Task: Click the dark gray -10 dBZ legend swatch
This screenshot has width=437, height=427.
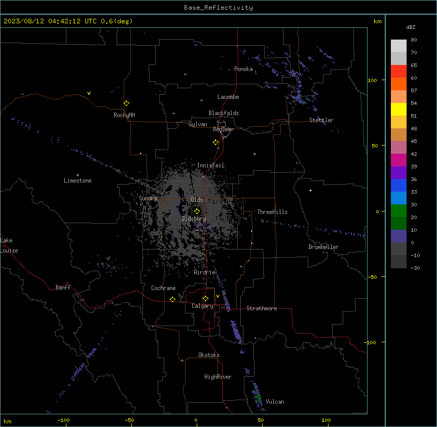Action: (x=398, y=262)
